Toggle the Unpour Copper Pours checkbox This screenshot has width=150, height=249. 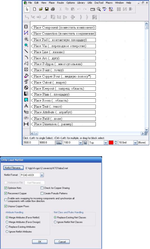6,206
